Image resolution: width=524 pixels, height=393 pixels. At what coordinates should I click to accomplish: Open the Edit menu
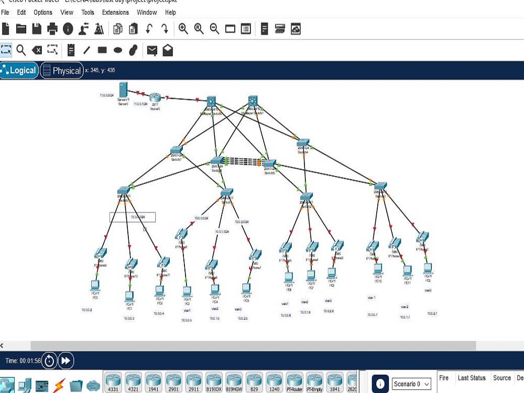coord(21,13)
